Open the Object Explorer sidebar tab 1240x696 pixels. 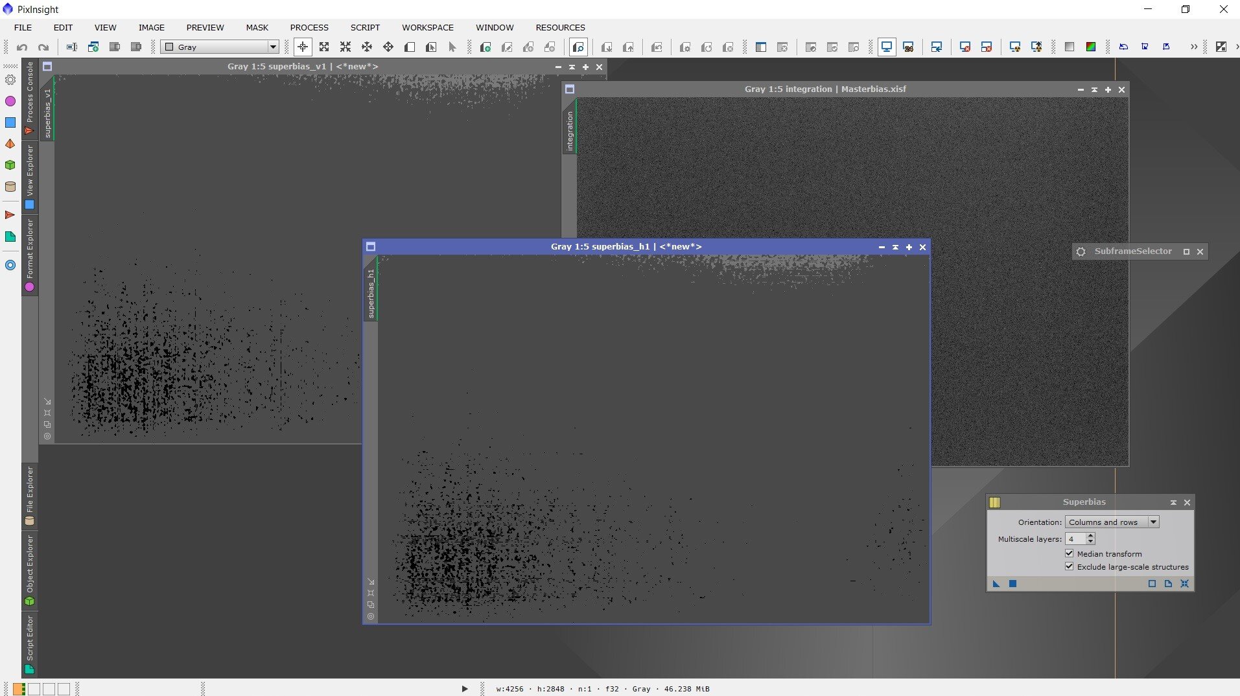point(29,570)
